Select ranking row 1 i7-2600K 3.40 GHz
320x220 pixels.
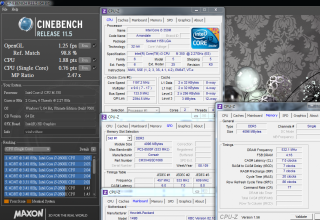(47, 158)
